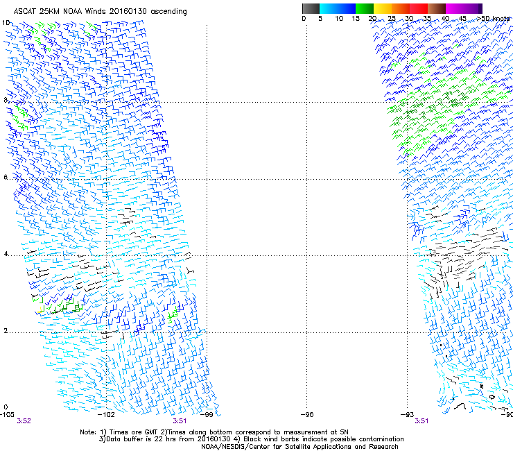
Task: Click the '25' label under the color bar
Action: click(x=392, y=19)
